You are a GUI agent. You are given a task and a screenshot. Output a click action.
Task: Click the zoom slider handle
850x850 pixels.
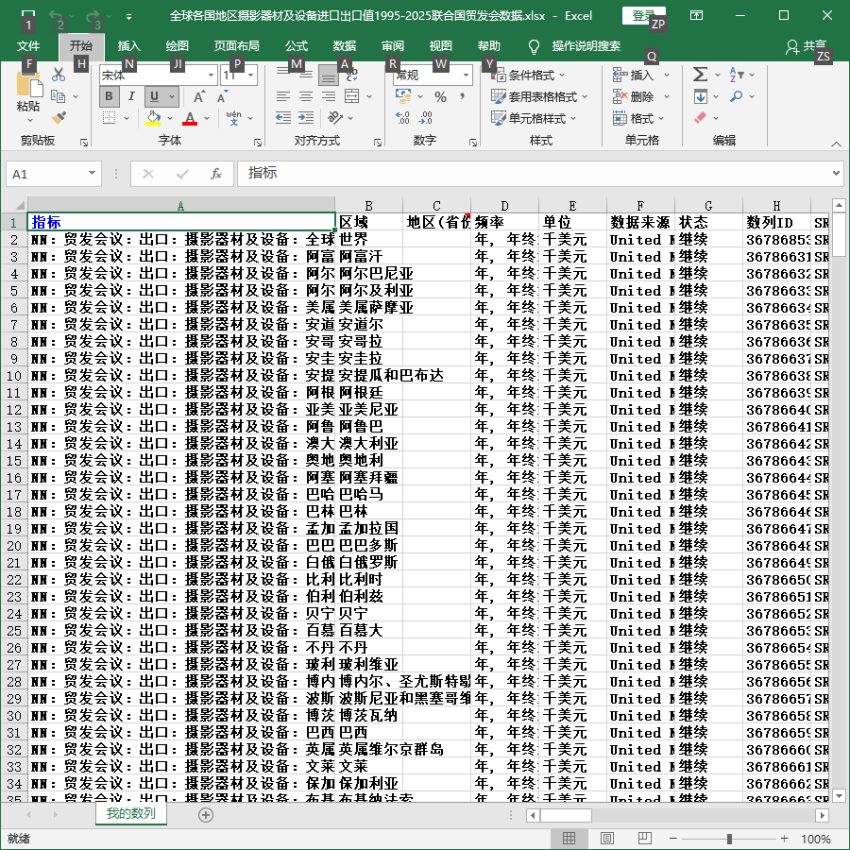[729, 839]
